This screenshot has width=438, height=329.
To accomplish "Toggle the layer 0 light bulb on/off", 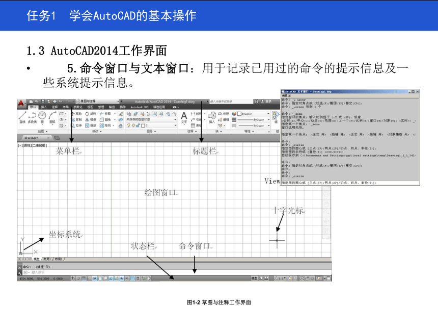I will [x=129, y=125].
